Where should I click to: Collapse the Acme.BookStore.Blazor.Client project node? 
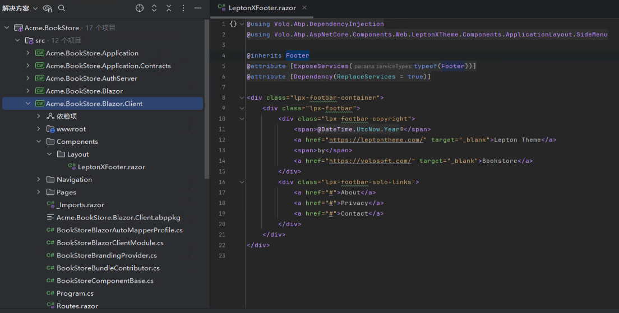[28, 104]
